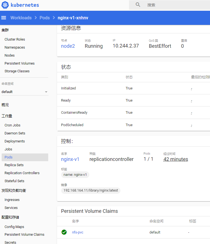Open Daemon Sets in sidebar
The width and height of the screenshot is (210, 244).
15,133
